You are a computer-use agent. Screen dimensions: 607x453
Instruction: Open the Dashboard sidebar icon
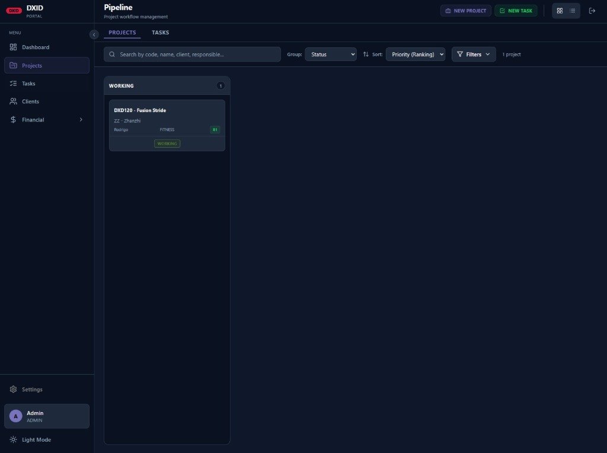[x=14, y=47]
